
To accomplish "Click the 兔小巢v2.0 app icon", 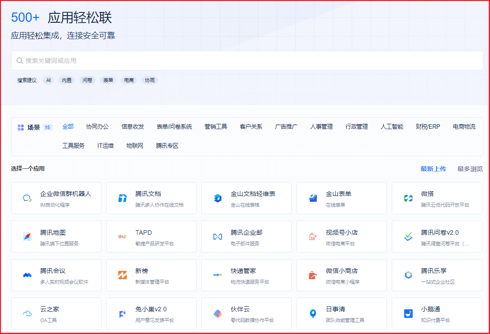I will [x=123, y=314].
